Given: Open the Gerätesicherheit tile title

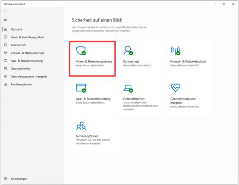Looking at the screenshot, I should point(134,99).
